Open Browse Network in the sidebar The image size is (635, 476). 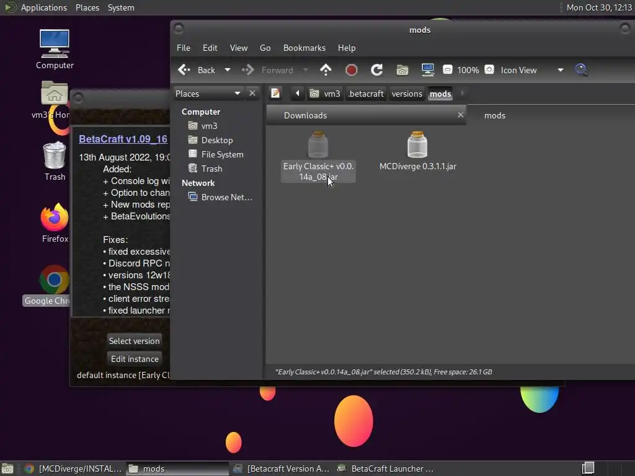tap(221, 197)
